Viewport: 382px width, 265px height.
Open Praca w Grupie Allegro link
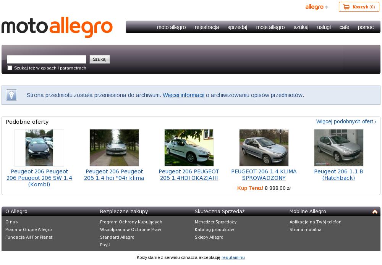click(29, 229)
